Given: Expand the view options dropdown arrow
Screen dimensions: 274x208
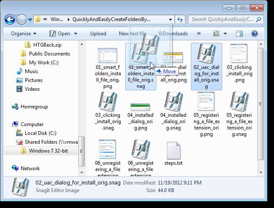Looking at the screenshot, I should coord(226,34).
